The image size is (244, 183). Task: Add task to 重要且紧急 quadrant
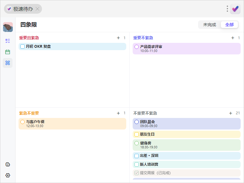118,38
